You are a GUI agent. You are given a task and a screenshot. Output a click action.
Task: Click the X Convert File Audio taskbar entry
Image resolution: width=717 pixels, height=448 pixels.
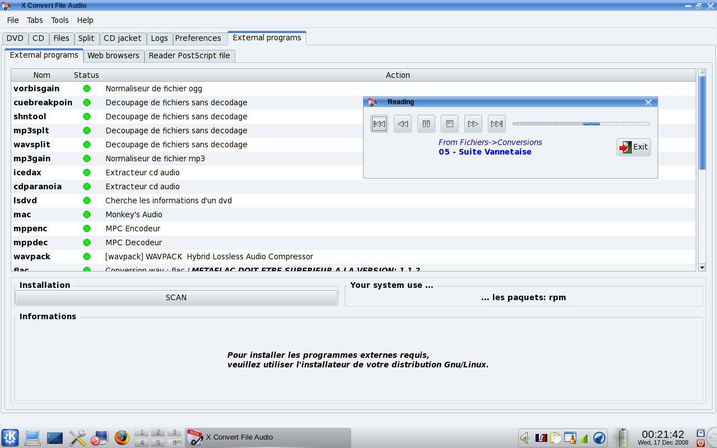tap(268, 437)
